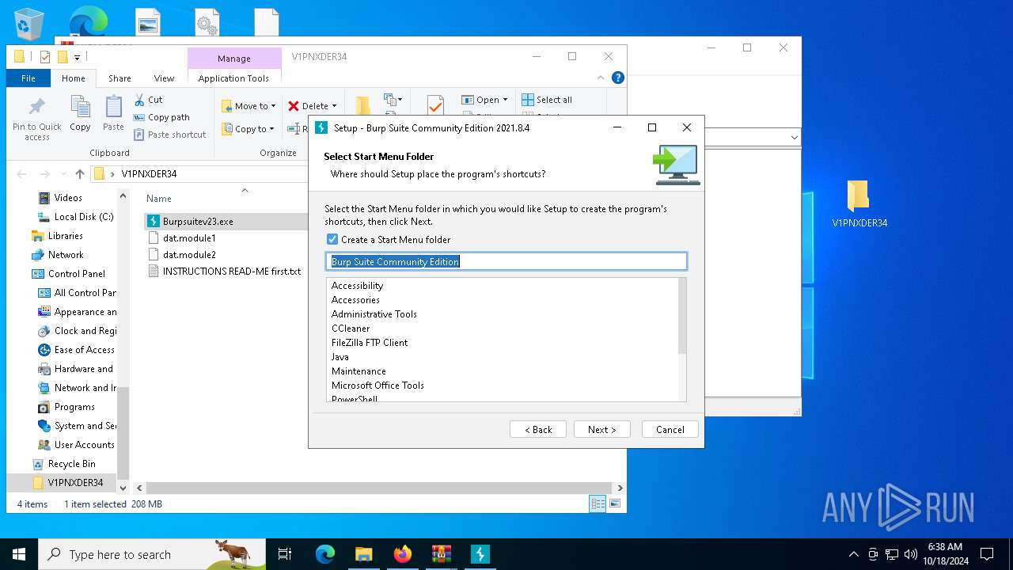Click the Manage contextual tab
This screenshot has height=570, width=1013.
click(x=234, y=59)
